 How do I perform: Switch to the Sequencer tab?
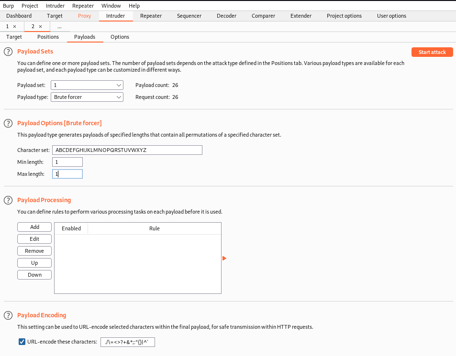pyautogui.click(x=189, y=16)
